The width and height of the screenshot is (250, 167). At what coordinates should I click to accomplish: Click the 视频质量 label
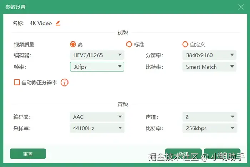pos(25,45)
